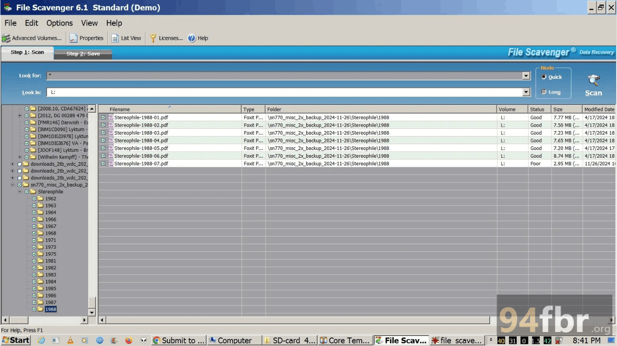This screenshot has height=346, width=617.
Task: Switch to SD-card taskbar window
Action: pos(290,341)
